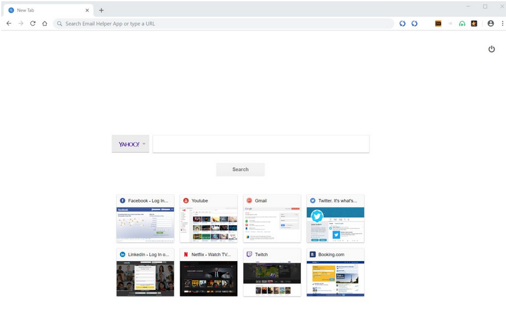Select the New Tab tab
The height and width of the screenshot is (315, 506).
tap(42, 10)
